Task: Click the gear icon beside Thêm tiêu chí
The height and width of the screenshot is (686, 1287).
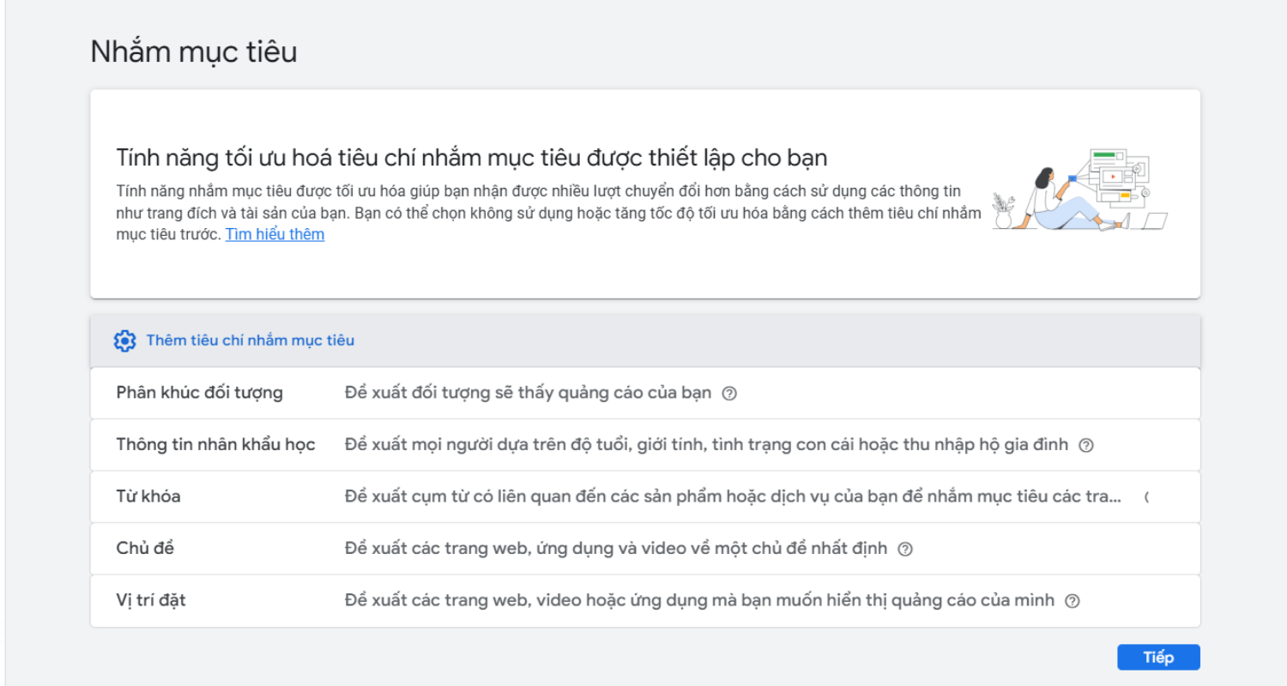Action: 124,340
